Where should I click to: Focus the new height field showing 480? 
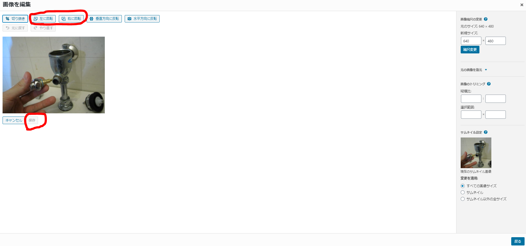point(496,41)
